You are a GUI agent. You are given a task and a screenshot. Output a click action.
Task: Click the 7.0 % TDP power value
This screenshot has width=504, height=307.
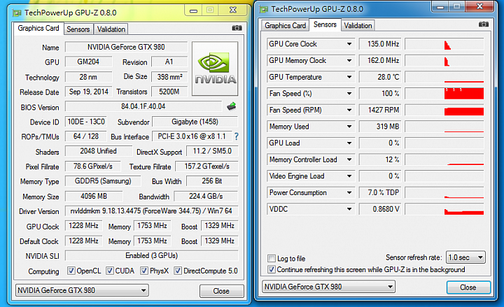coord(380,193)
